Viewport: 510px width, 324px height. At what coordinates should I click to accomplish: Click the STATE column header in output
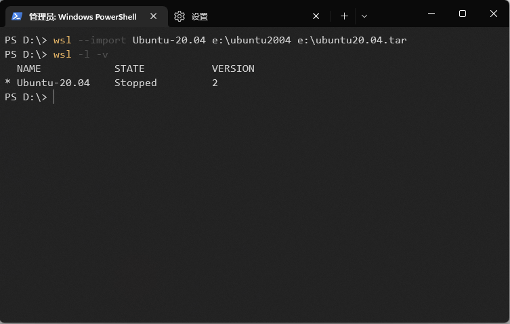[x=129, y=68]
